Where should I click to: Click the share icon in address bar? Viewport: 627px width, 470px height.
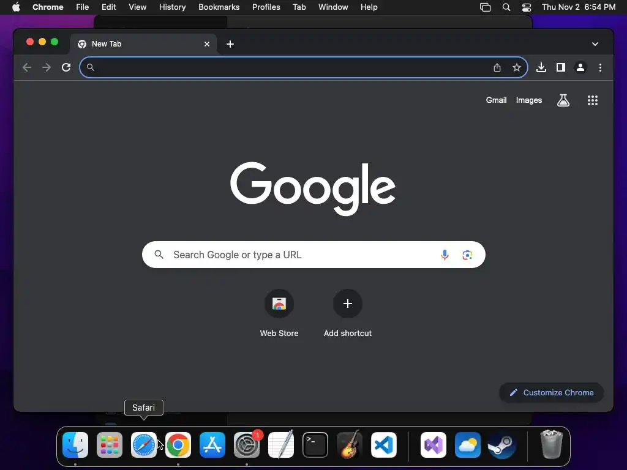tap(497, 67)
